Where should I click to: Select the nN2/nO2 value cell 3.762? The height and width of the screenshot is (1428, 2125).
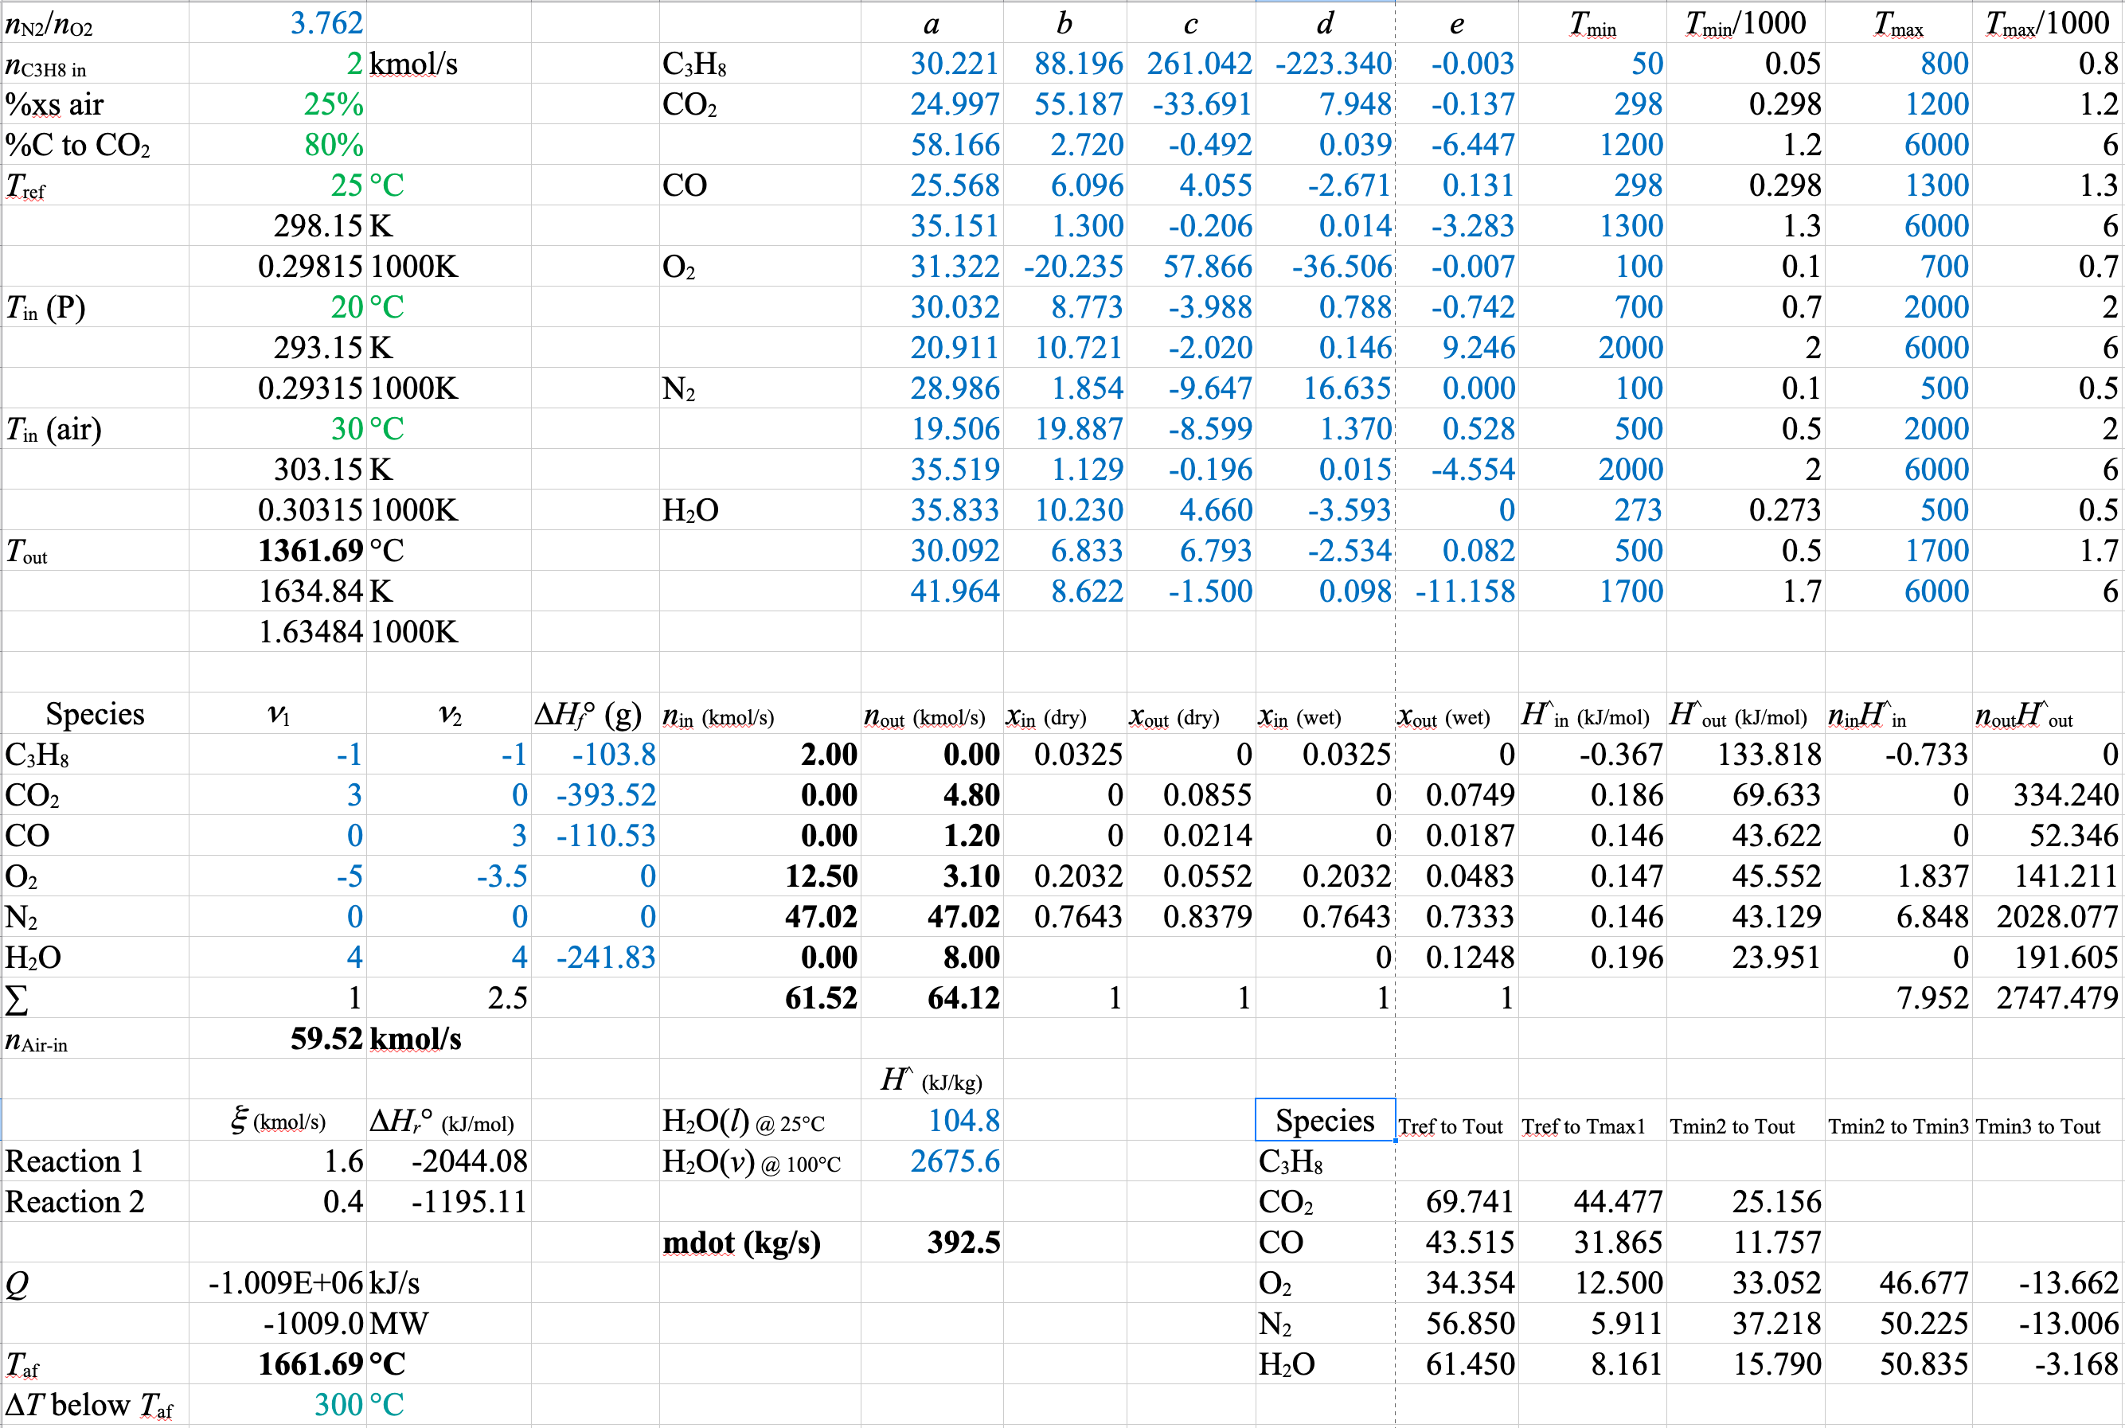(x=325, y=23)
